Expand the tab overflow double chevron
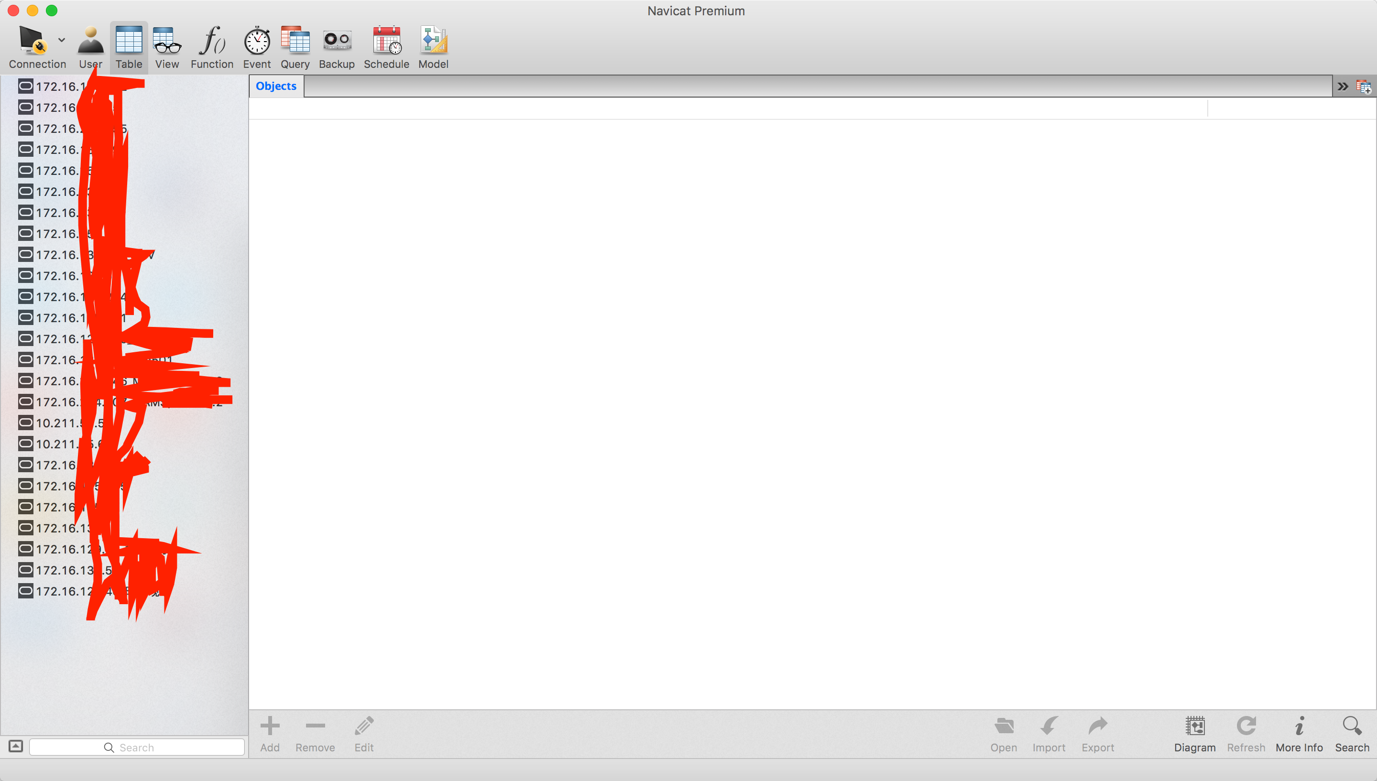This screenshot has width=1377, height=781. 1343,87
